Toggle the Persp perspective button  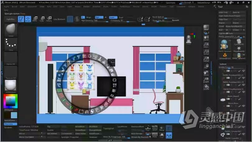155,135
